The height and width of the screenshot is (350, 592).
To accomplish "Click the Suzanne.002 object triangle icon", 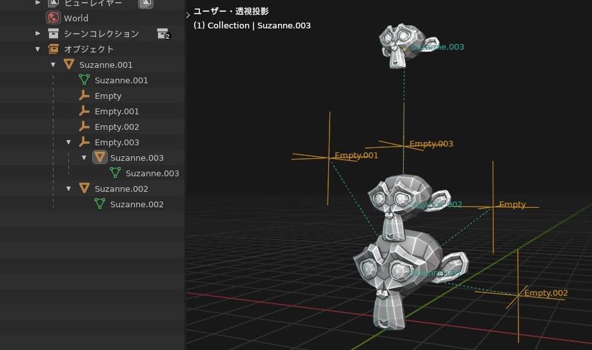I will (x=84, y=188).
